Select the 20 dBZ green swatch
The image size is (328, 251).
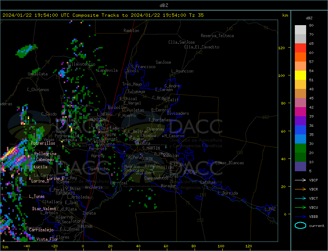(300, 148)
